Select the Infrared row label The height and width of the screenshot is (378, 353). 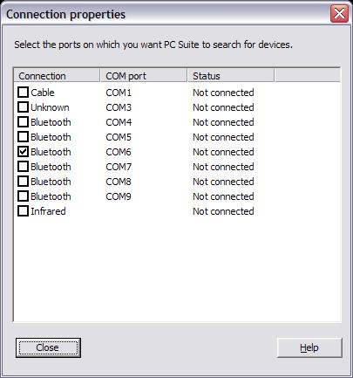tap(48, 211)
